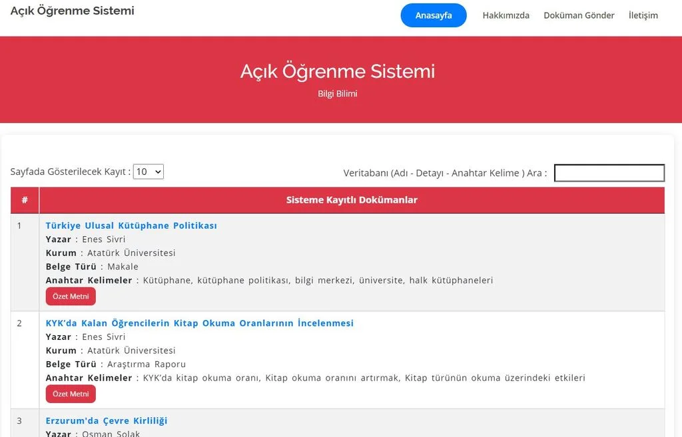Show Özet Metni for the KYK document
682x437 pixels.
coord(71,394)
